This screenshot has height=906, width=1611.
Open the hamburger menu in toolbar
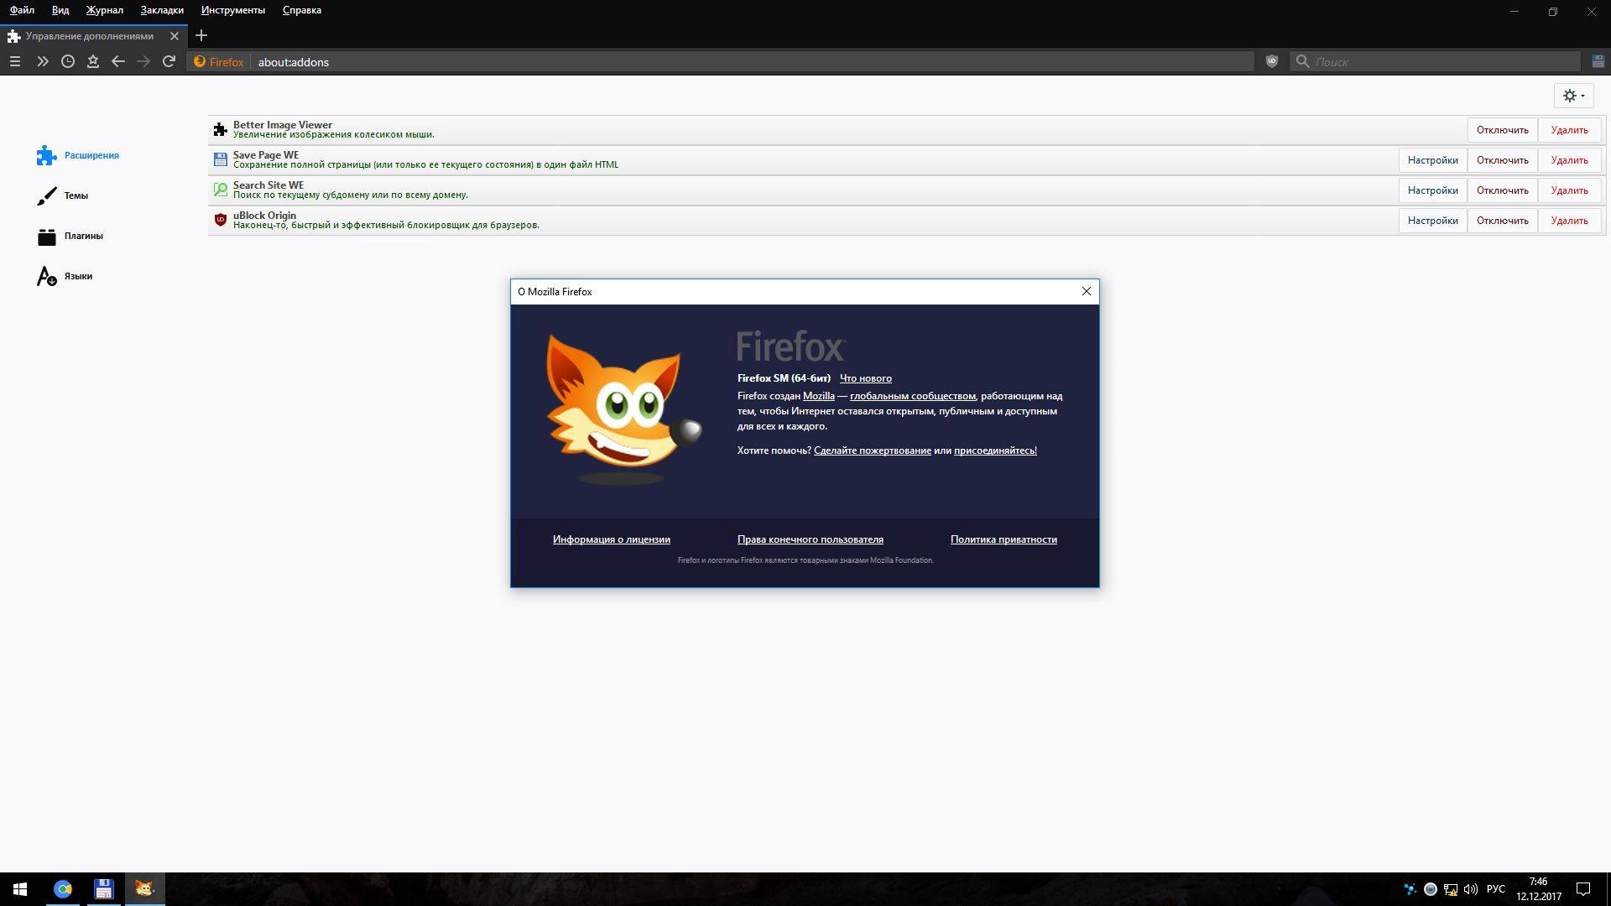click(14, 61)
